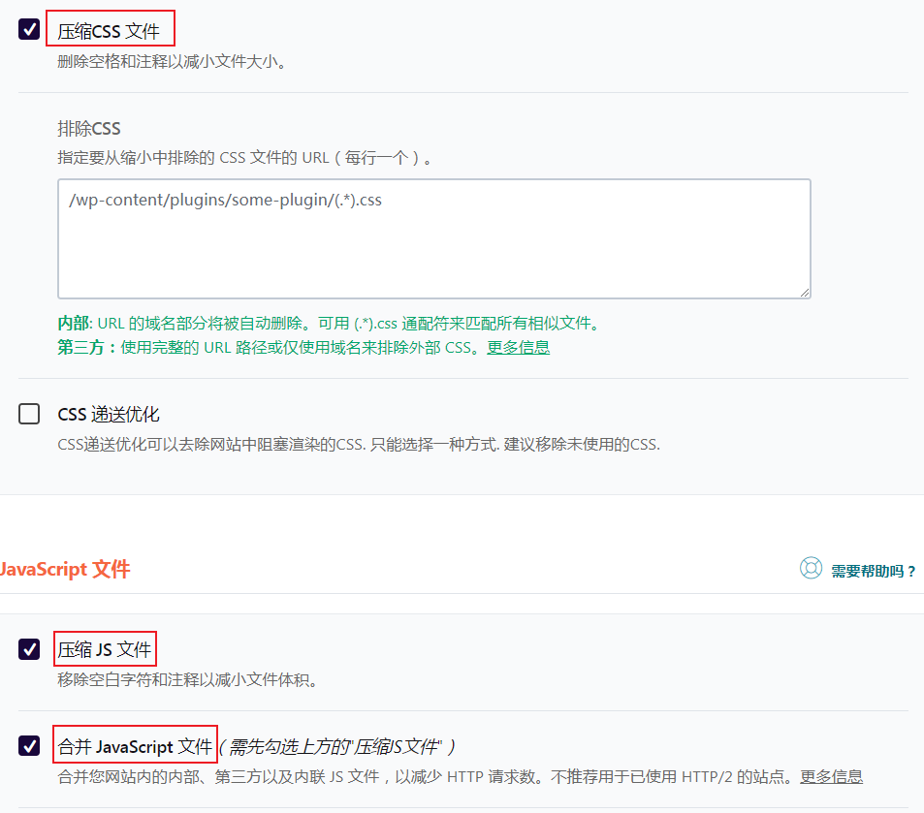Click the 排除CSS field title
Image resolution: width=924 pixels, height=813 pixels.
point(89,129)
